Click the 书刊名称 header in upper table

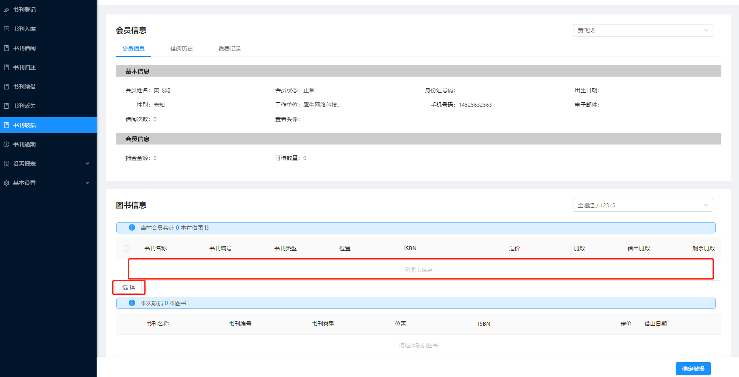156,248
